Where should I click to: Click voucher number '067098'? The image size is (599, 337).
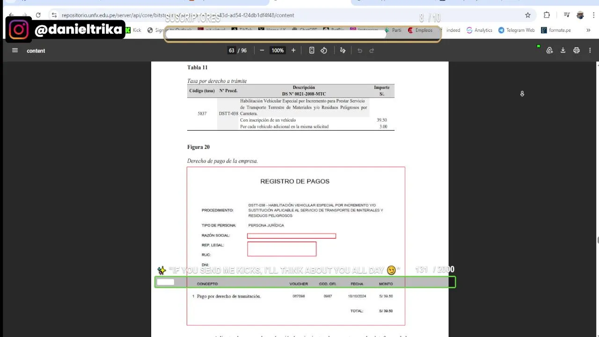tap(299, 296)
